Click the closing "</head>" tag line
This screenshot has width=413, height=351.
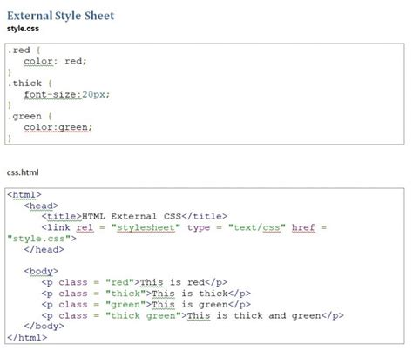coord(44,250)
